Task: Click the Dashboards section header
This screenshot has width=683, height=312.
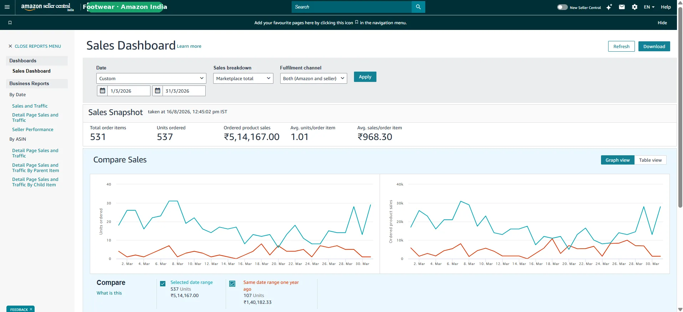Action: [37, 61]
